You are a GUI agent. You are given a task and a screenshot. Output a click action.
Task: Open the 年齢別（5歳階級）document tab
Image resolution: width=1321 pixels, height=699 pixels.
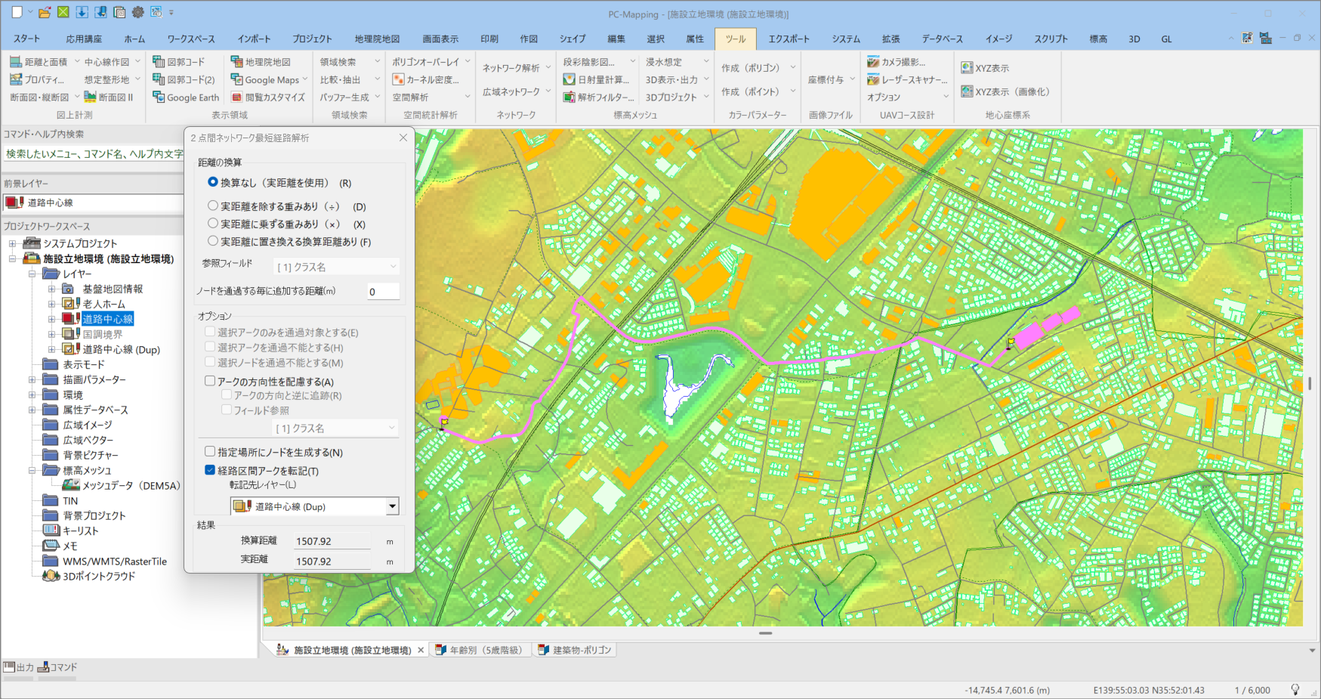click(485, 650)
